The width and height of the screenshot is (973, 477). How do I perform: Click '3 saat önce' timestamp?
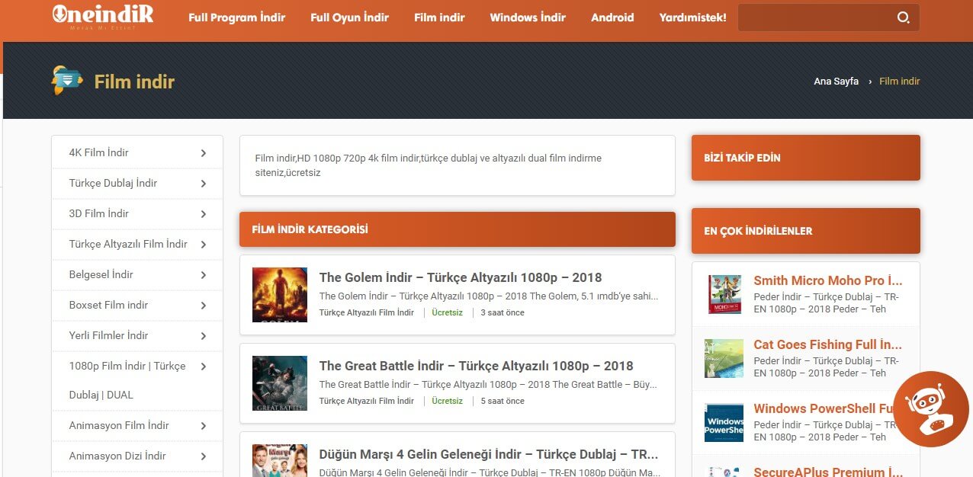point(503,312)
